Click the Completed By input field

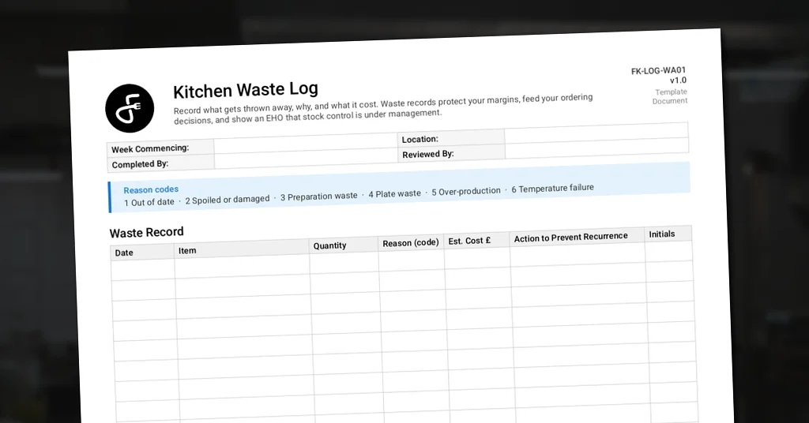tap(306, 159)
